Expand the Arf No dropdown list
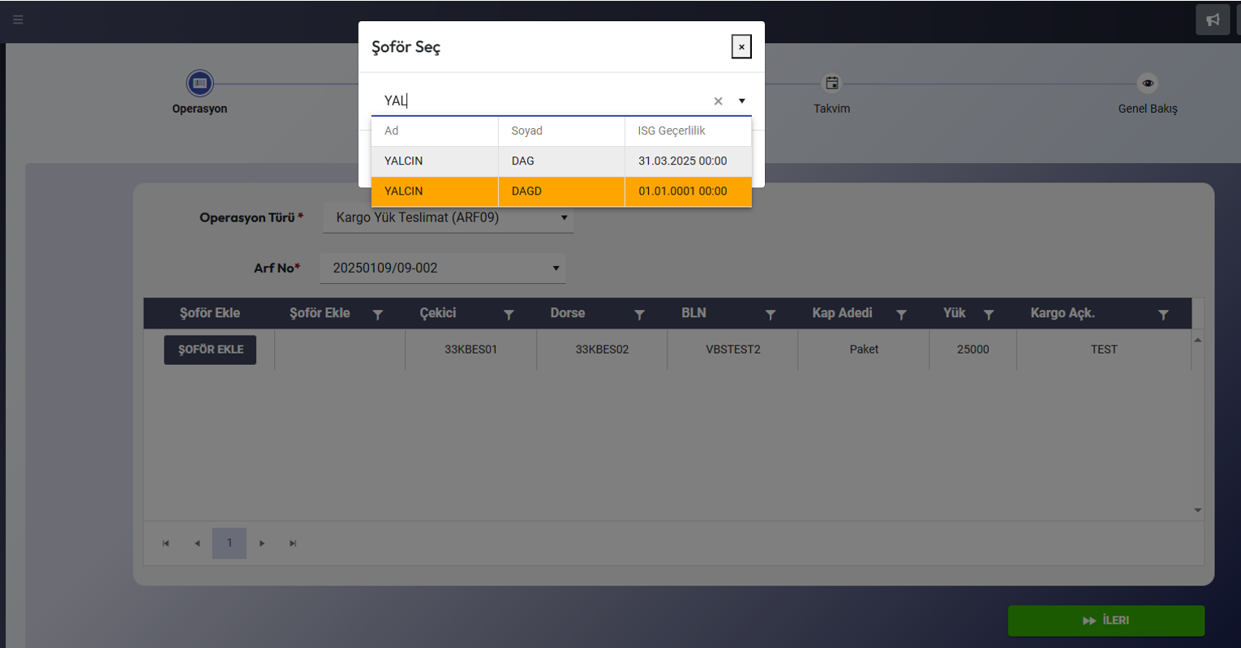Image resolution: width=1241 pixels, height=648 pixels. point(555,268)
